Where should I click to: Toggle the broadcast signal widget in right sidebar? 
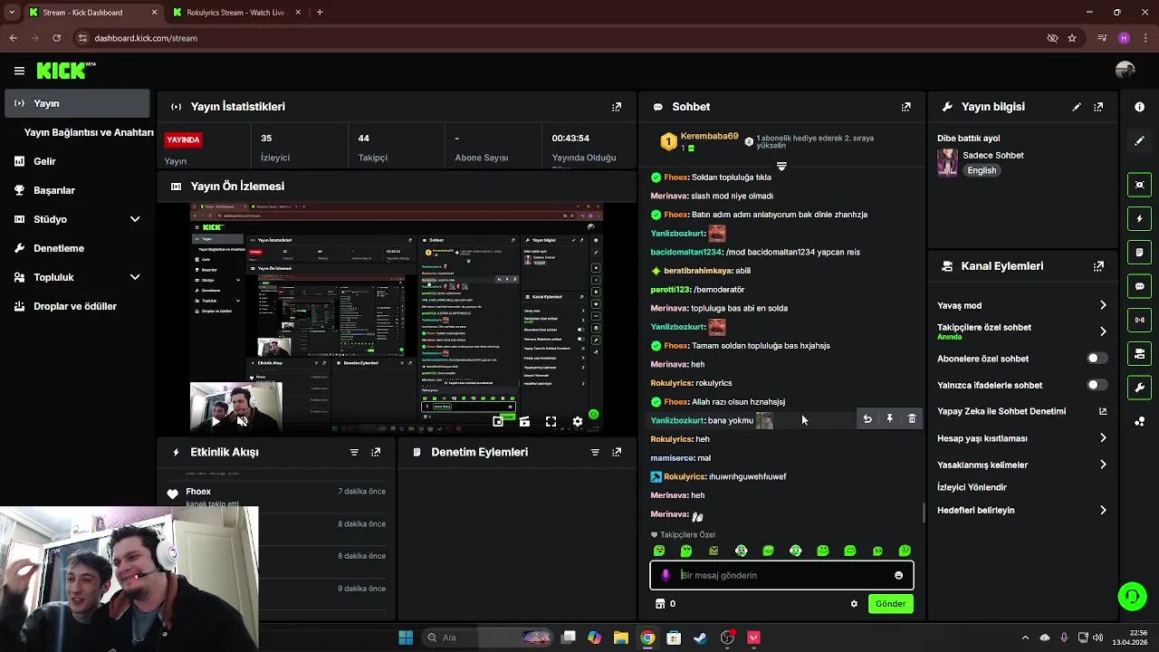pos(1139,320)
